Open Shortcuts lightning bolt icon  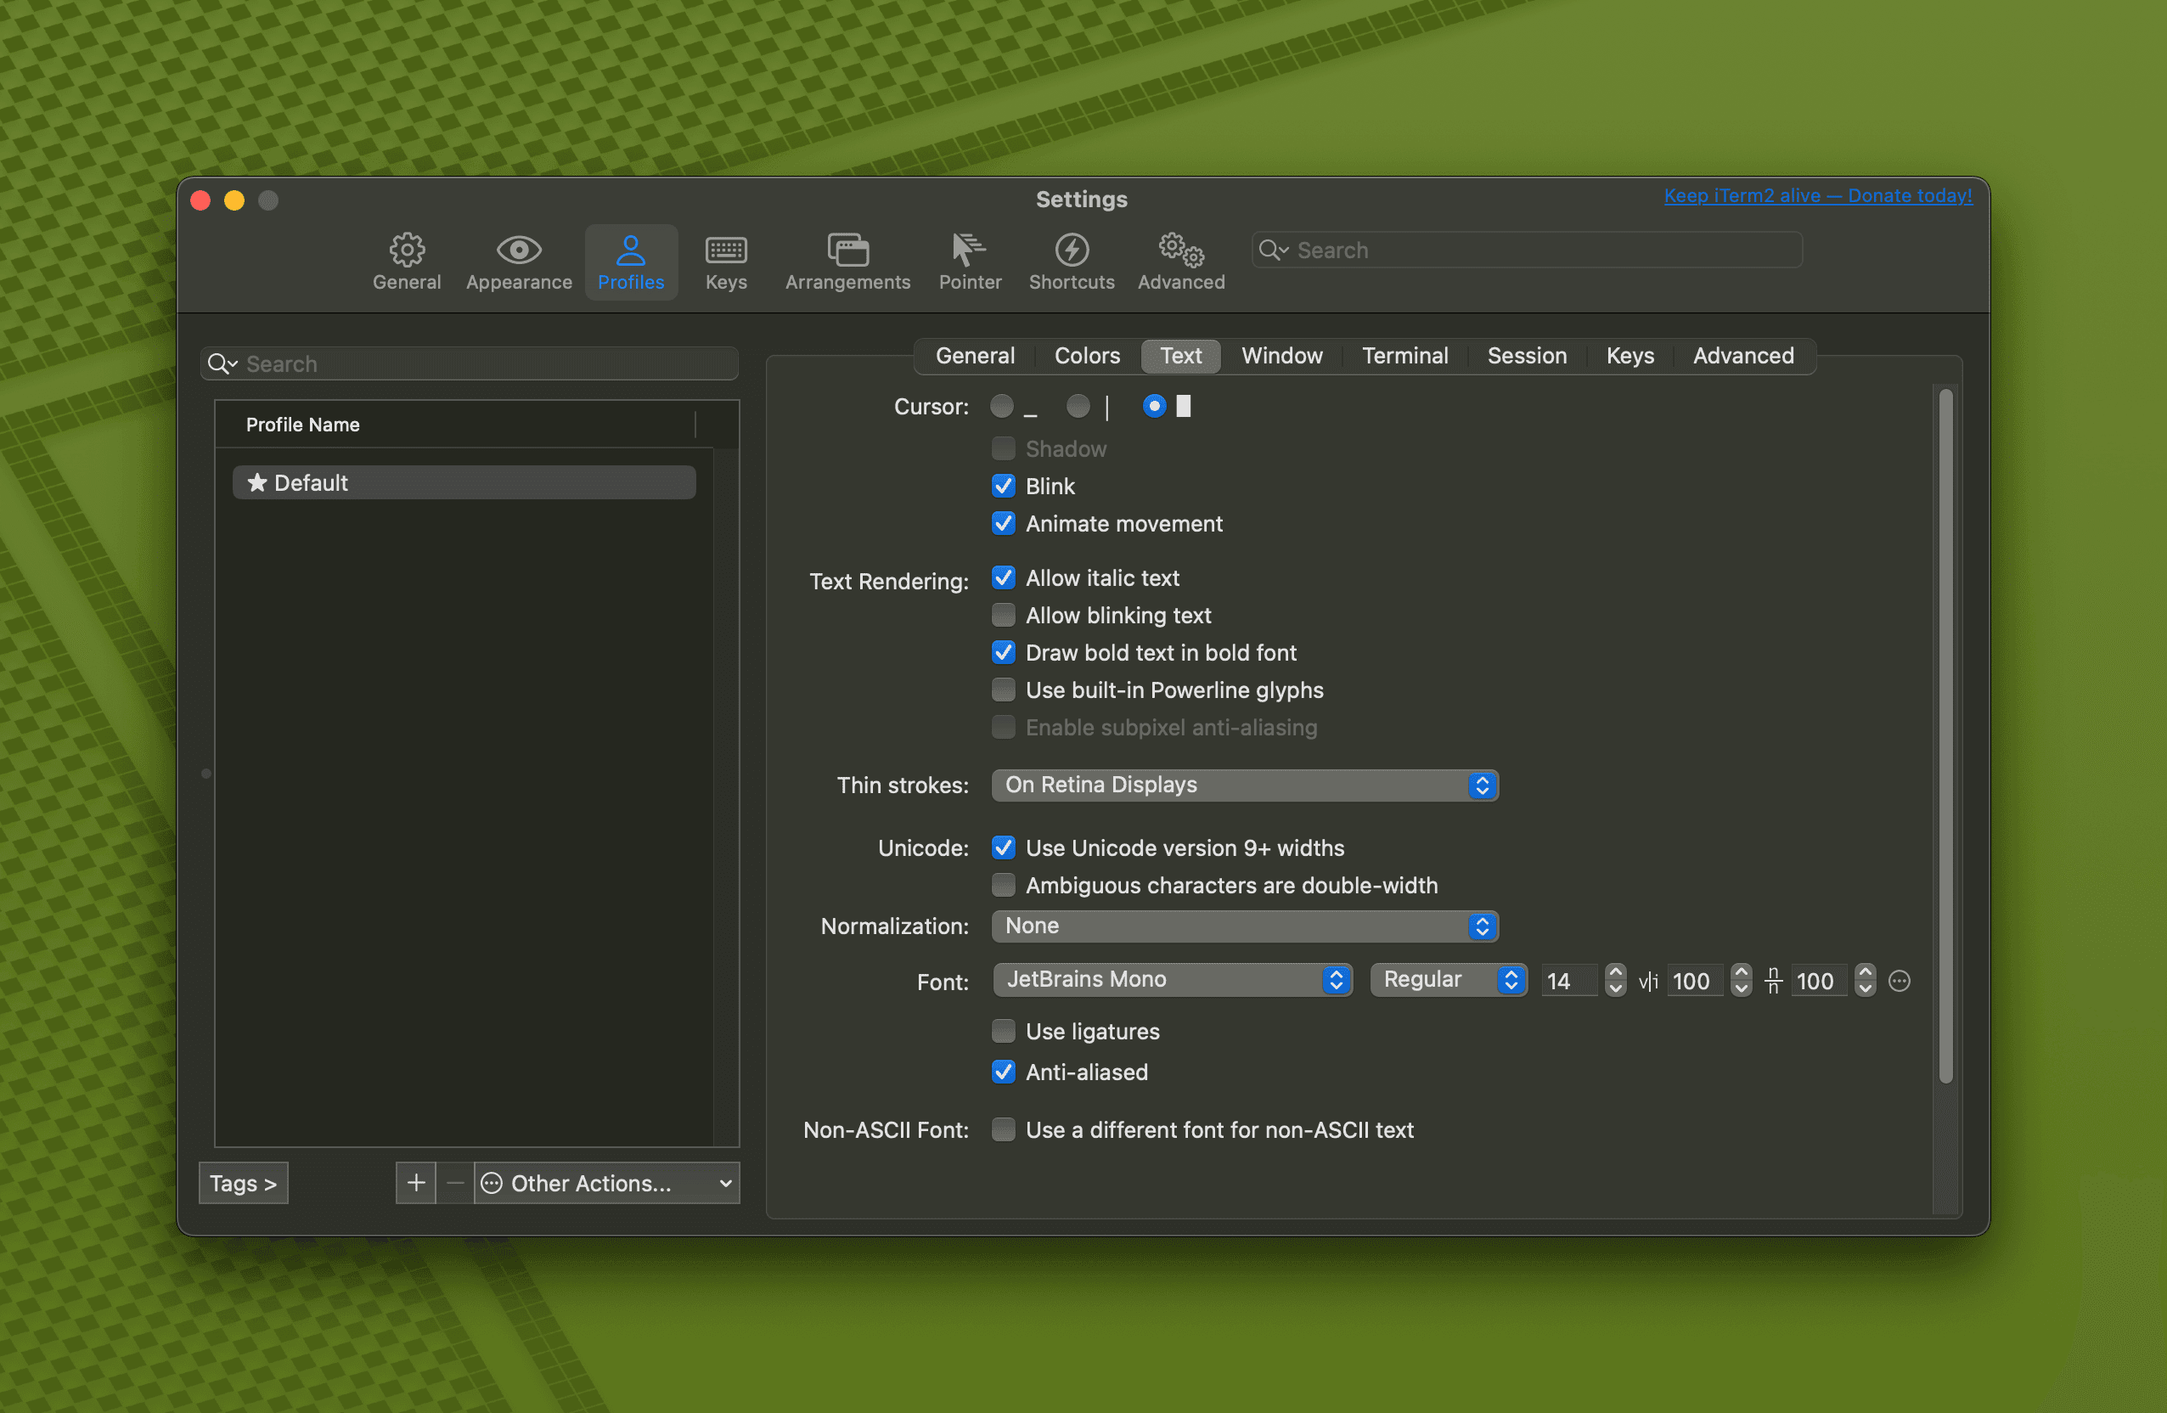[x=1072, y=250]
